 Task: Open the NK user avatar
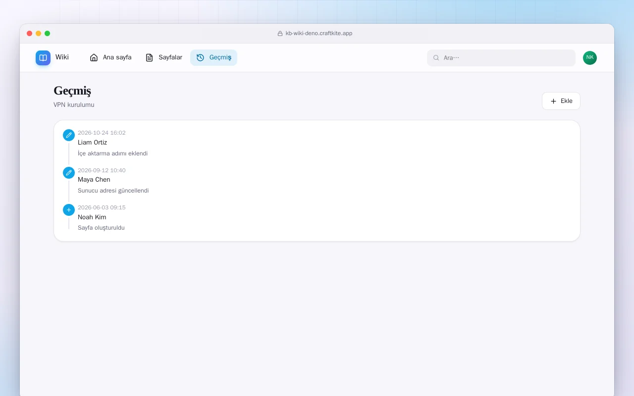[590, 58]
